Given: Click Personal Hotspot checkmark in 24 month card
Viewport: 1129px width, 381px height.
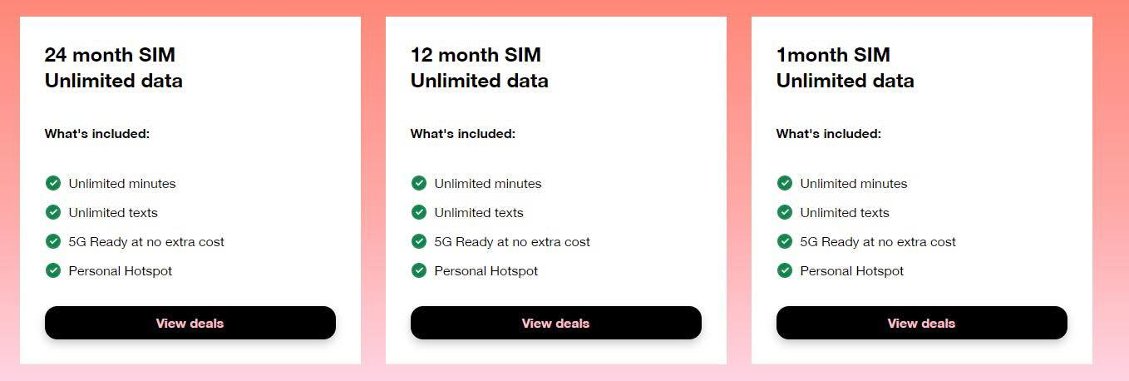Looking at the screenshot, I should [x=53, y=270].
